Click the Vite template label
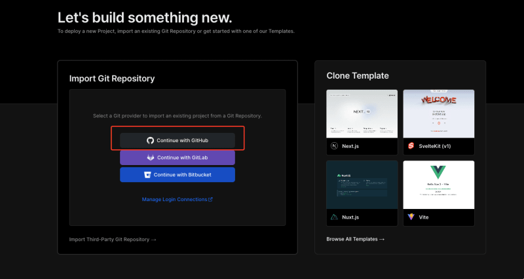 click(x=423, y=217)
